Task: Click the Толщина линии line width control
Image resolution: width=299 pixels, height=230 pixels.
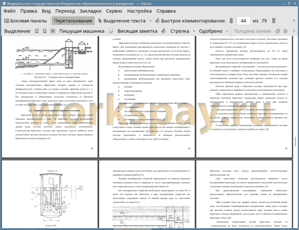Action: click(x=252, y=31)
